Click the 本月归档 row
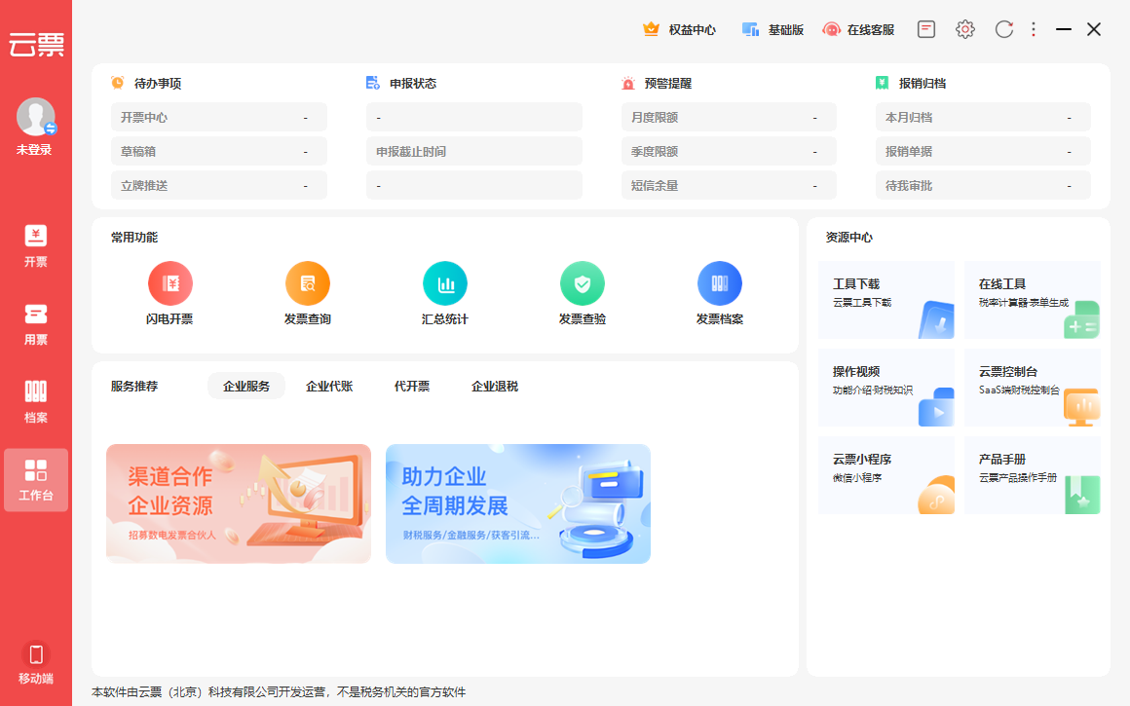Viewport: 1130px width, 706px height. tap(983, 117)
